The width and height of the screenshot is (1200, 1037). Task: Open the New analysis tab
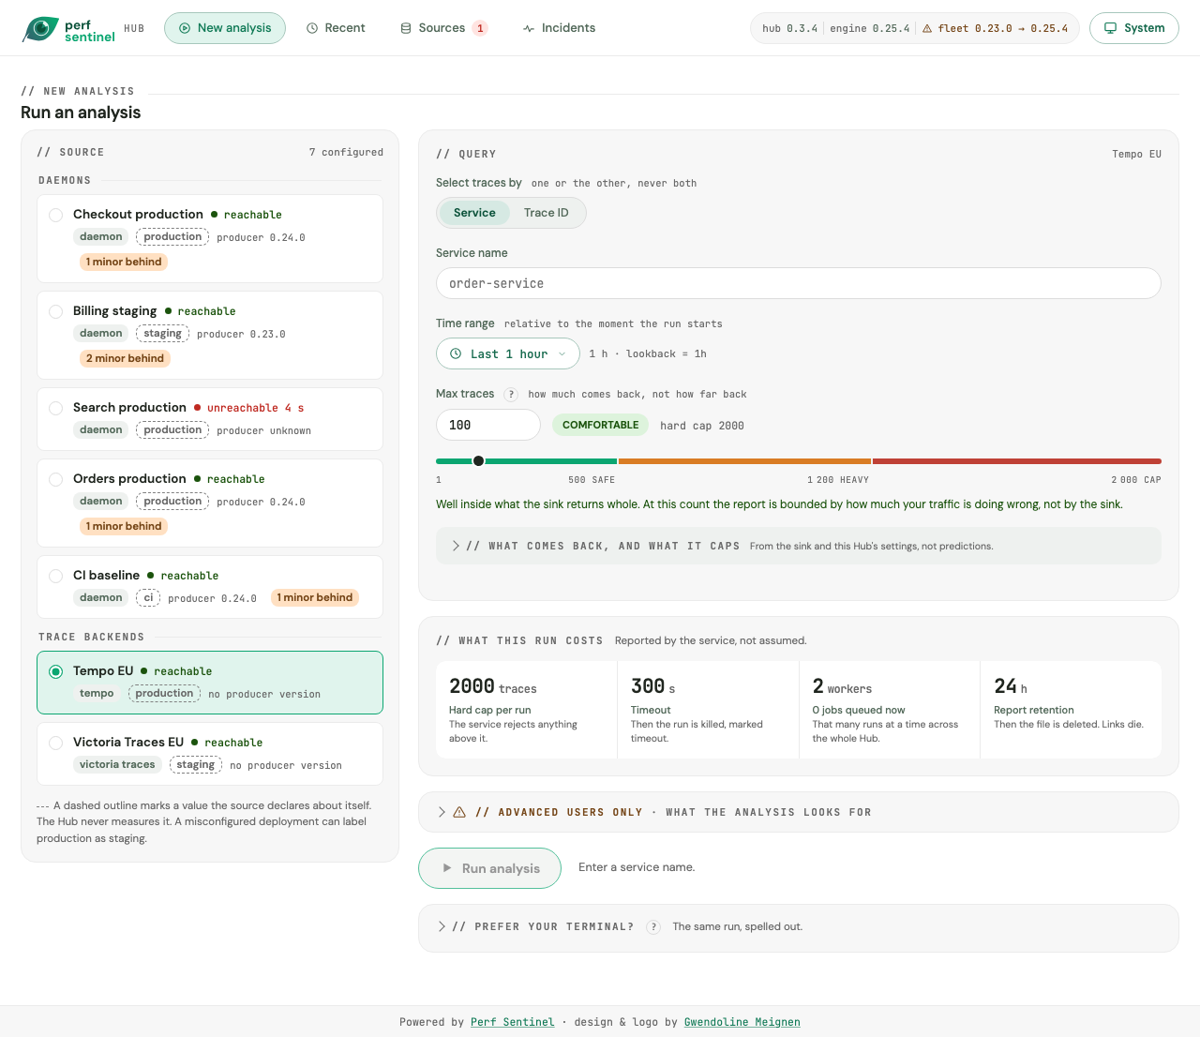(x=225, y=28)
